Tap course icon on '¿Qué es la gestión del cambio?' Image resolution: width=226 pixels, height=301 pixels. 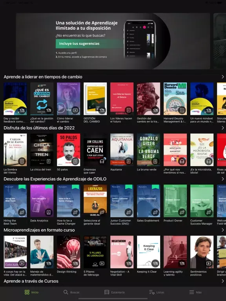(x=49, y=110)
